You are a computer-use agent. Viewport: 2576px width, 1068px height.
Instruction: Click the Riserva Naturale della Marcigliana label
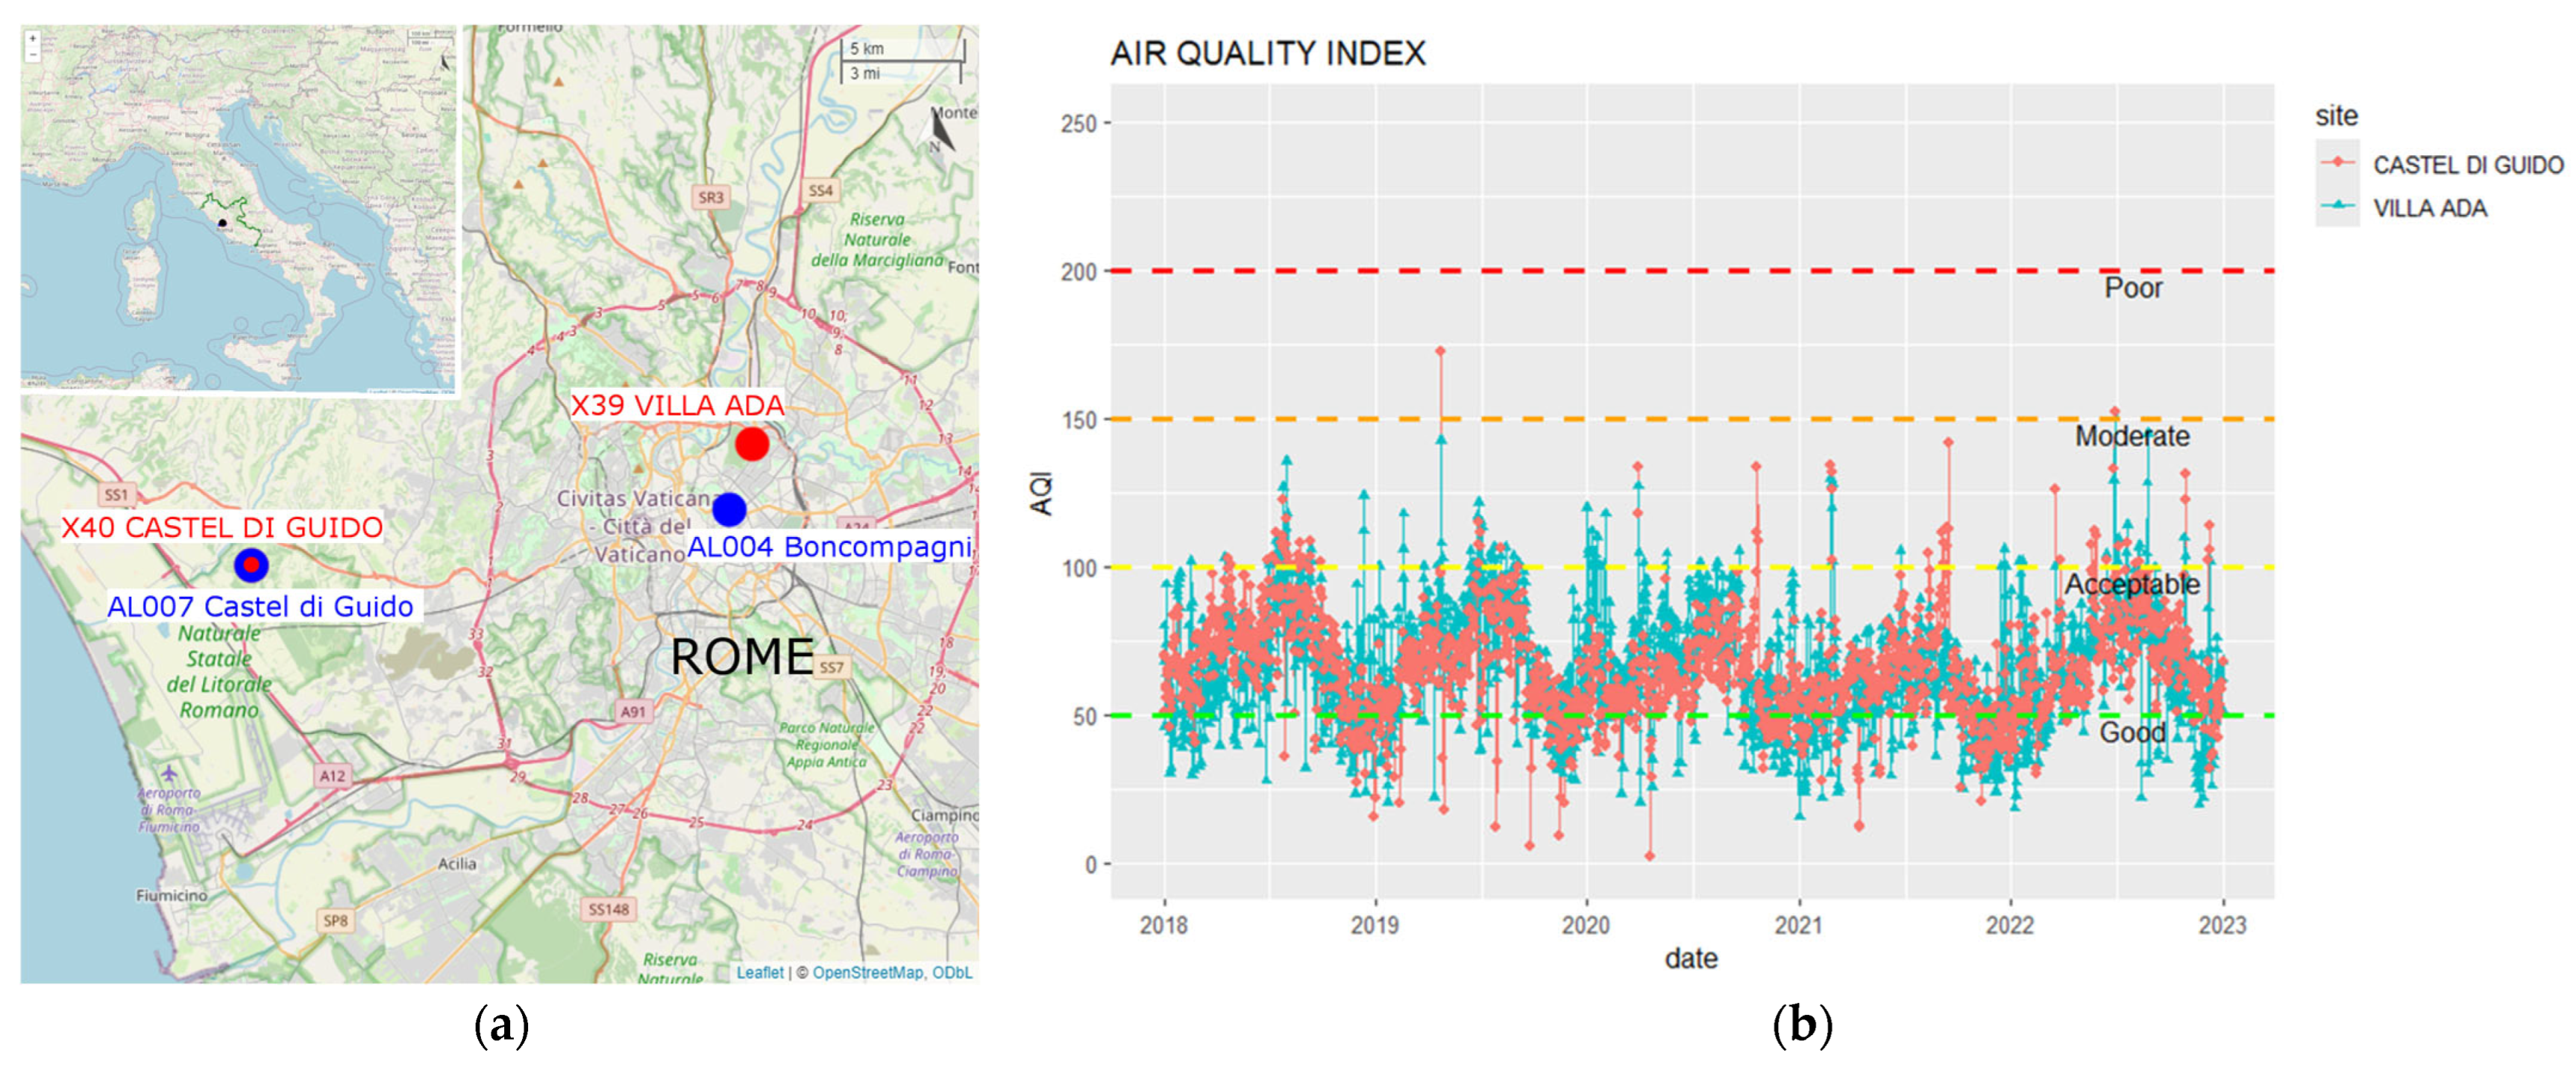pyautogui.click(x=877, y=240)
